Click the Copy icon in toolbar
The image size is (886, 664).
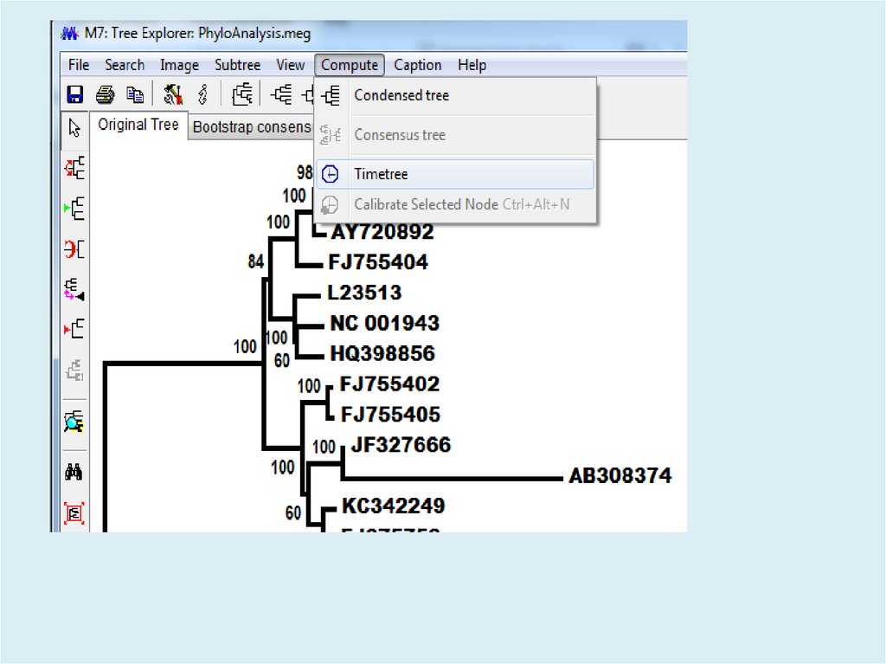135,94
